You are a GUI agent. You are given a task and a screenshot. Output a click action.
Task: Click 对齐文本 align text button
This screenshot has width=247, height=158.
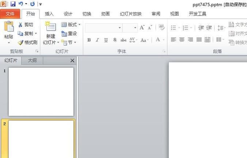point(238,33)
